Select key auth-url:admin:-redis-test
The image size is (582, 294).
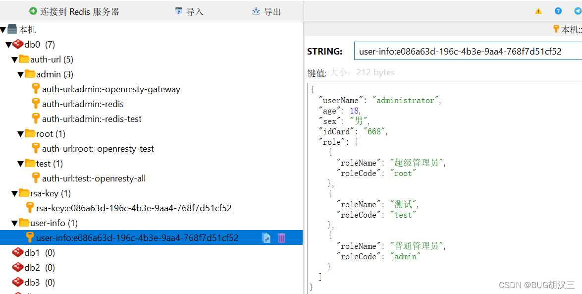tap(92, 119)
